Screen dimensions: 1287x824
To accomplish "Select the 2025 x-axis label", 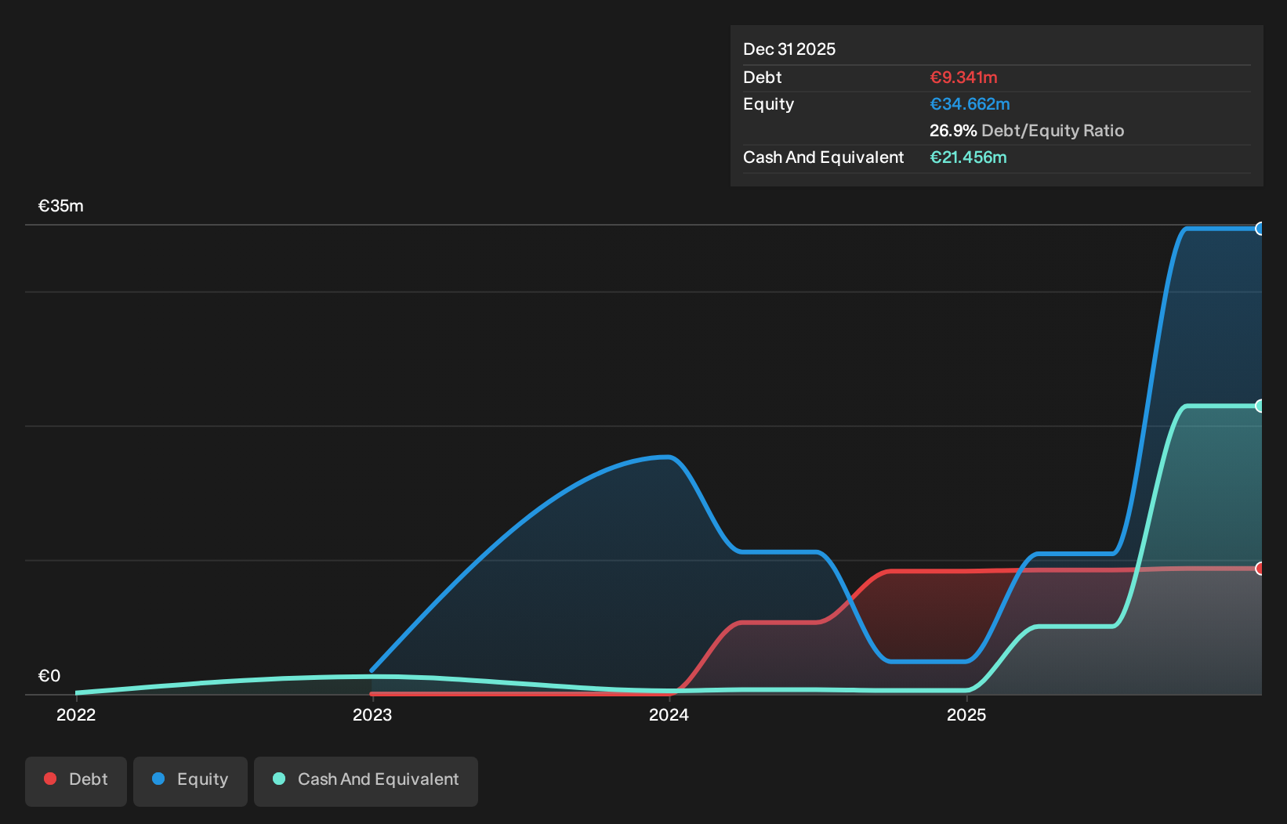I will 966,714.
